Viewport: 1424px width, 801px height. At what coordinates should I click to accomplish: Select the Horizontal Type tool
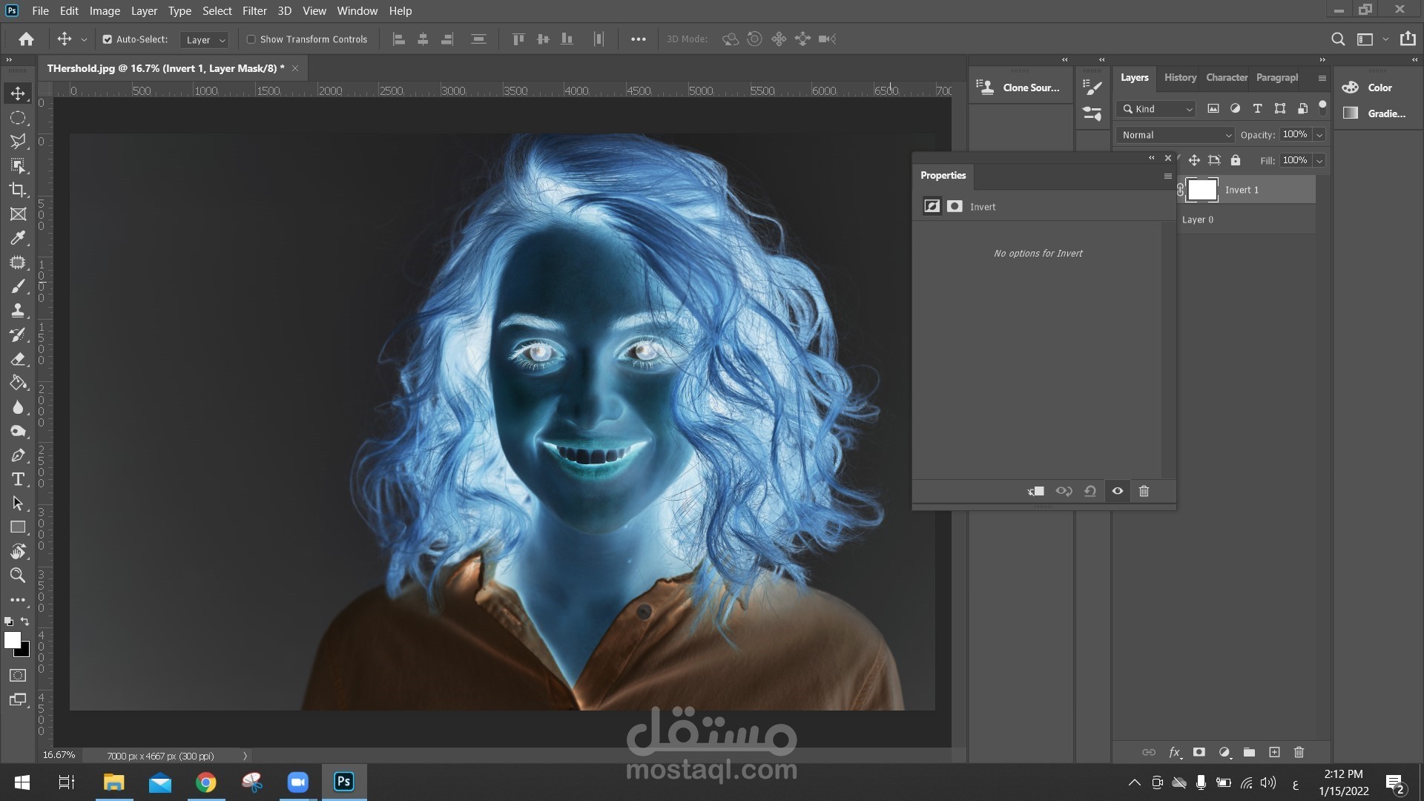[x=18, y=479]
